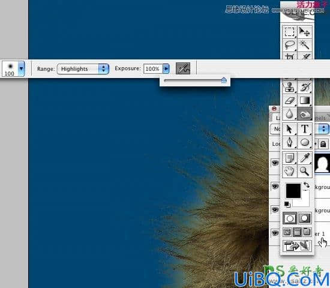Select the layer mask silhouette thumbnail
This screenshot has width=330, height=288.
click(322, 163)
